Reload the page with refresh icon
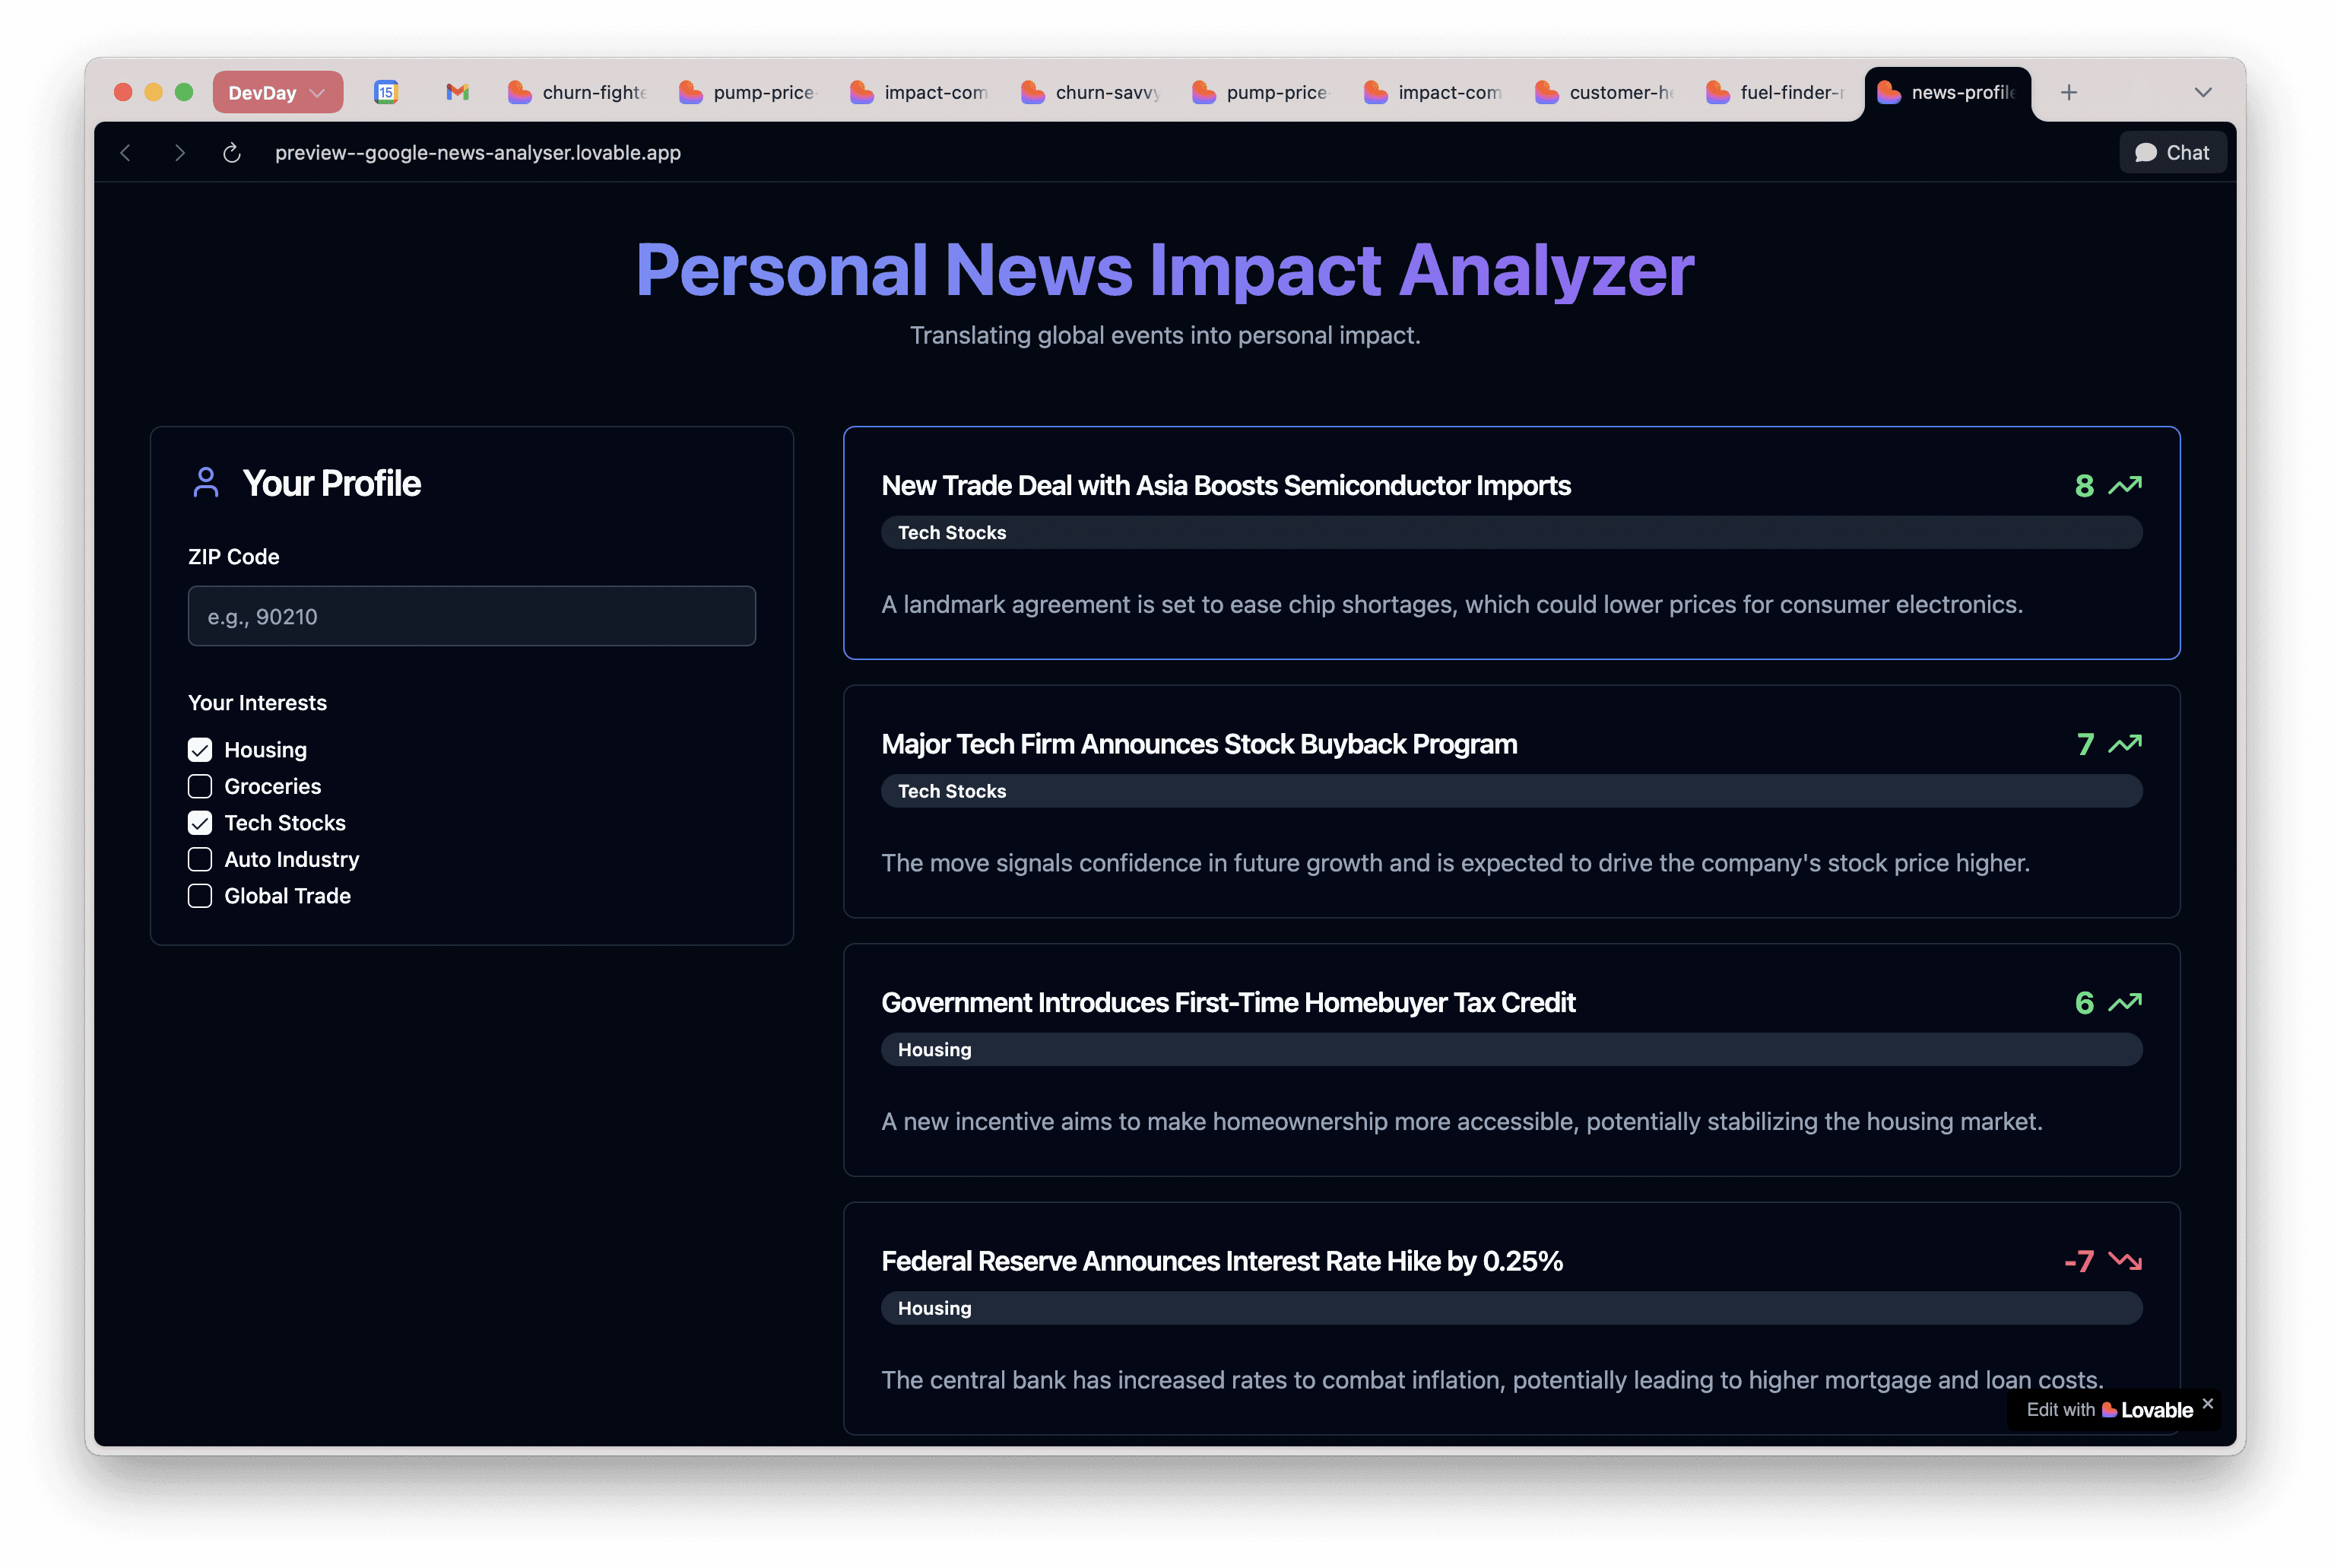 click(232, 153)
